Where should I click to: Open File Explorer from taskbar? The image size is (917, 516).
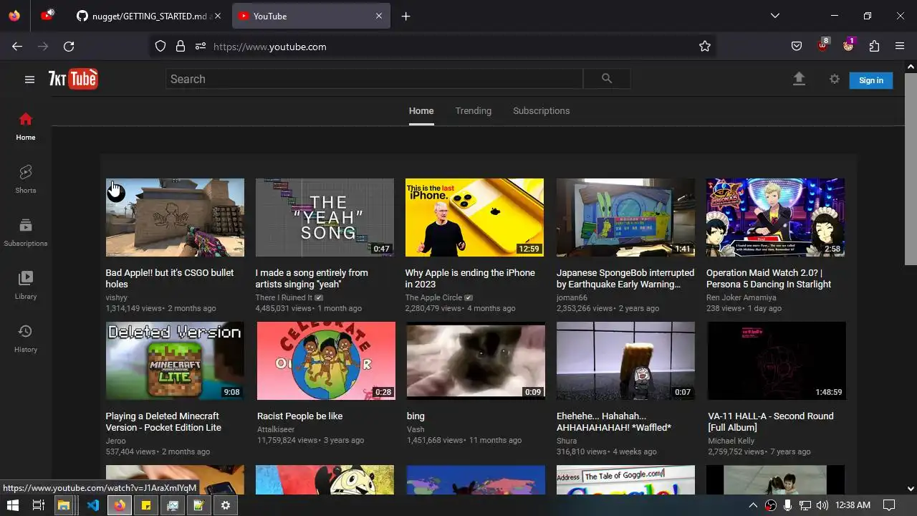click(64, 505)
